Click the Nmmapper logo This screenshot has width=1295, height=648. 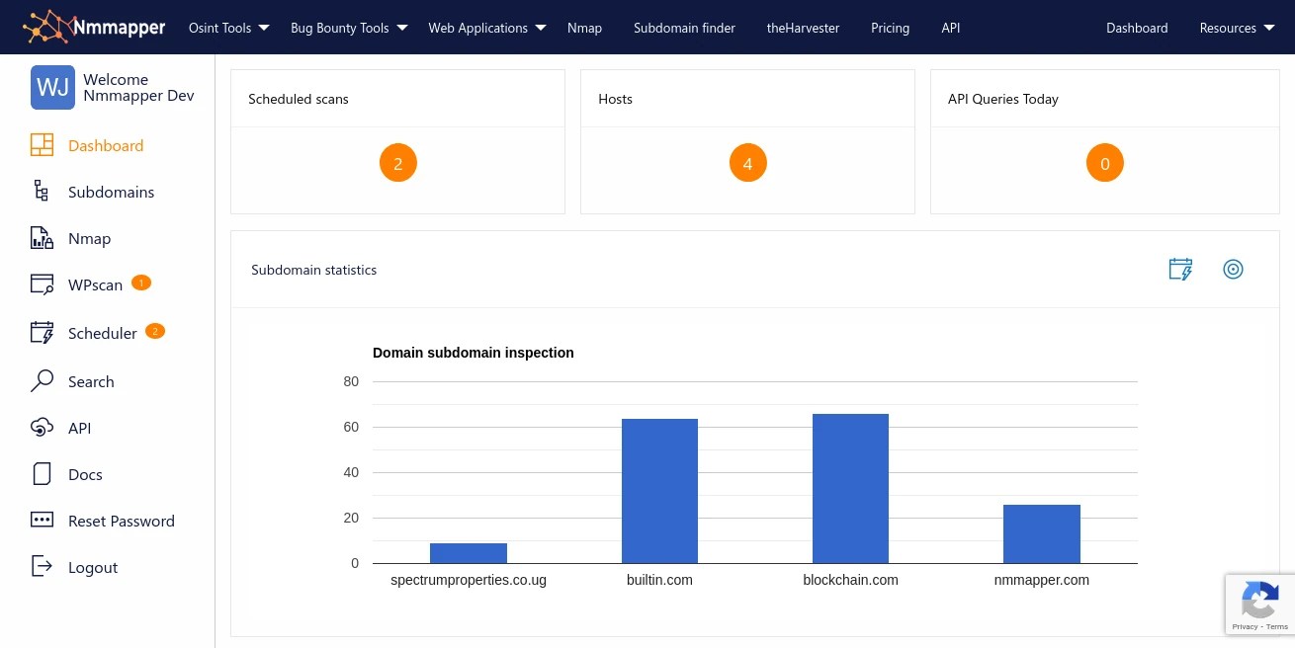click(x=94, y=28)
